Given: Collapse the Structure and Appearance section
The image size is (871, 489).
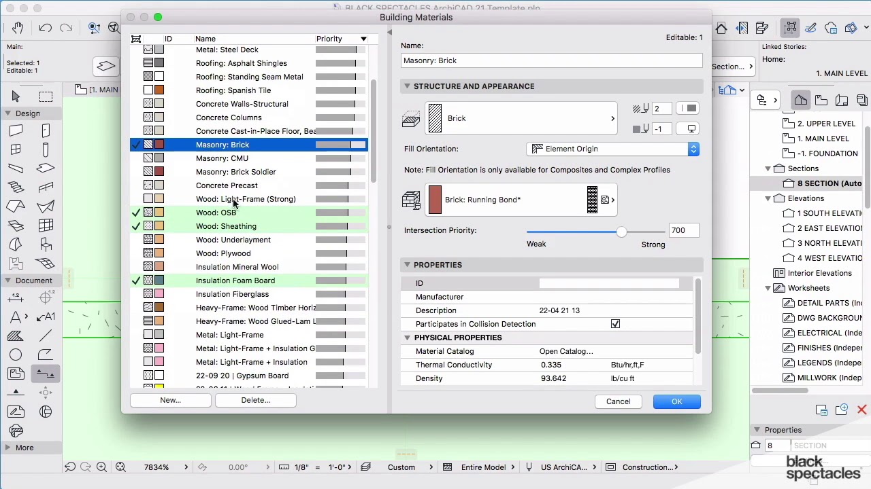Looking at the screenshot, I should [407, 86].
